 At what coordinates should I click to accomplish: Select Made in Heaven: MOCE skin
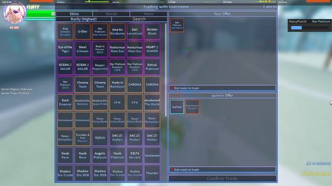pyautogui.click(x=100, y=49)
